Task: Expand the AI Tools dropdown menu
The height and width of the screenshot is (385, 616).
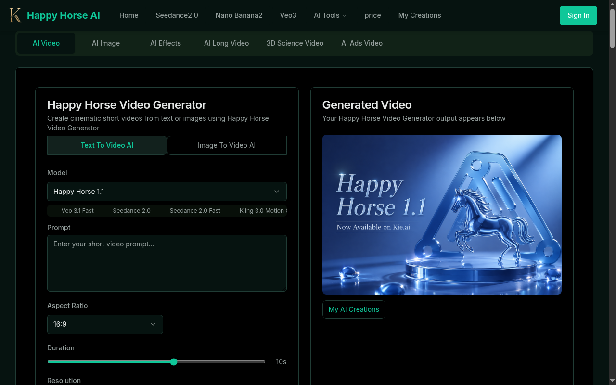Action: click(330, 15)
